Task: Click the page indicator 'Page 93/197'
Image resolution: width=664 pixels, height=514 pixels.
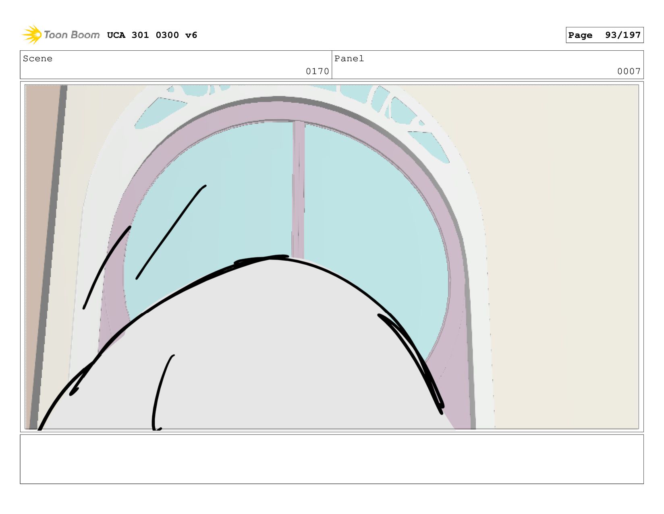Action: pyautogui.click(x=604, y=35)
